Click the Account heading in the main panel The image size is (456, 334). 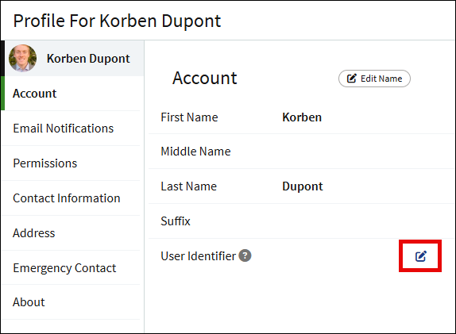point(205,78)
